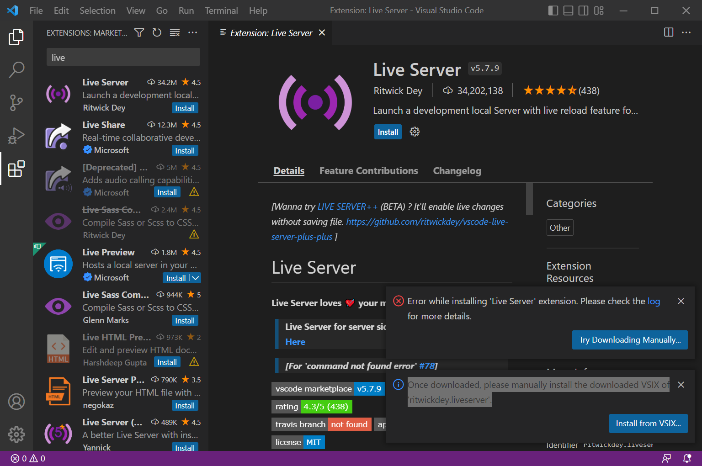This screenshot has width=702, height=466.
Task: Install the Deprecated Live Share Audio extension
Action: click(167, 192)
